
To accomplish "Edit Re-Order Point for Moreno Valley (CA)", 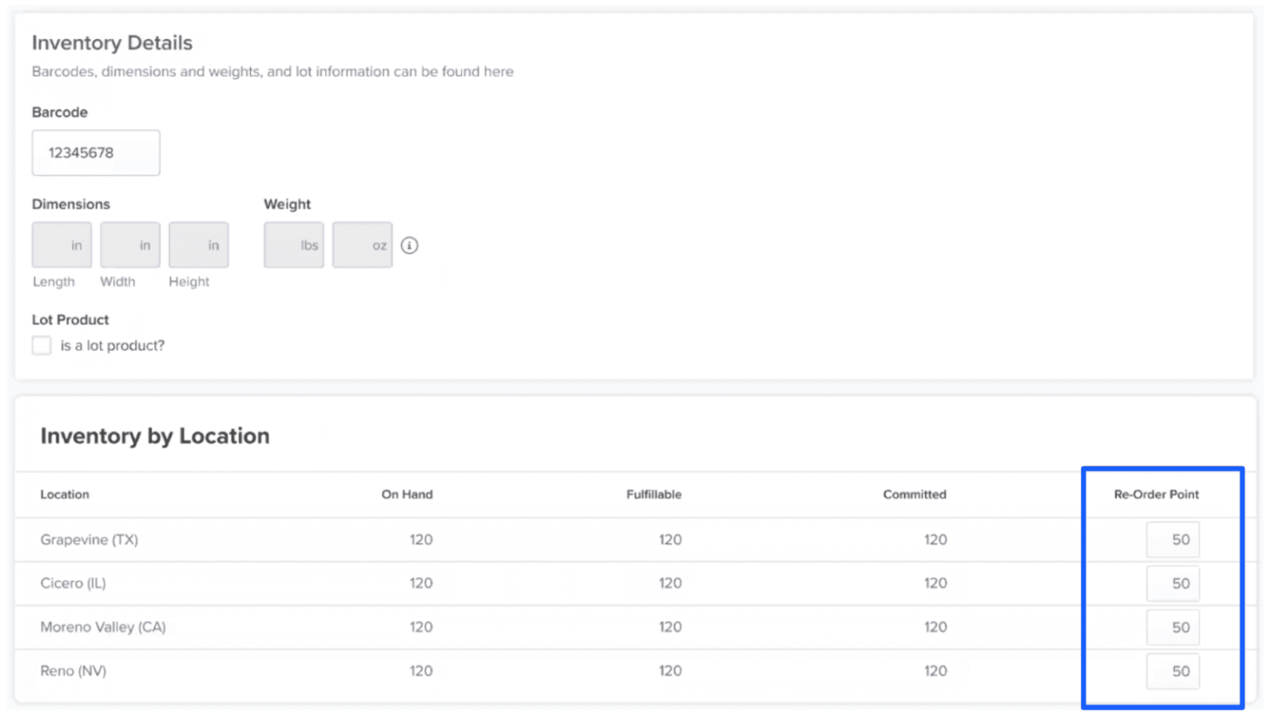I will pos(1172,627).
